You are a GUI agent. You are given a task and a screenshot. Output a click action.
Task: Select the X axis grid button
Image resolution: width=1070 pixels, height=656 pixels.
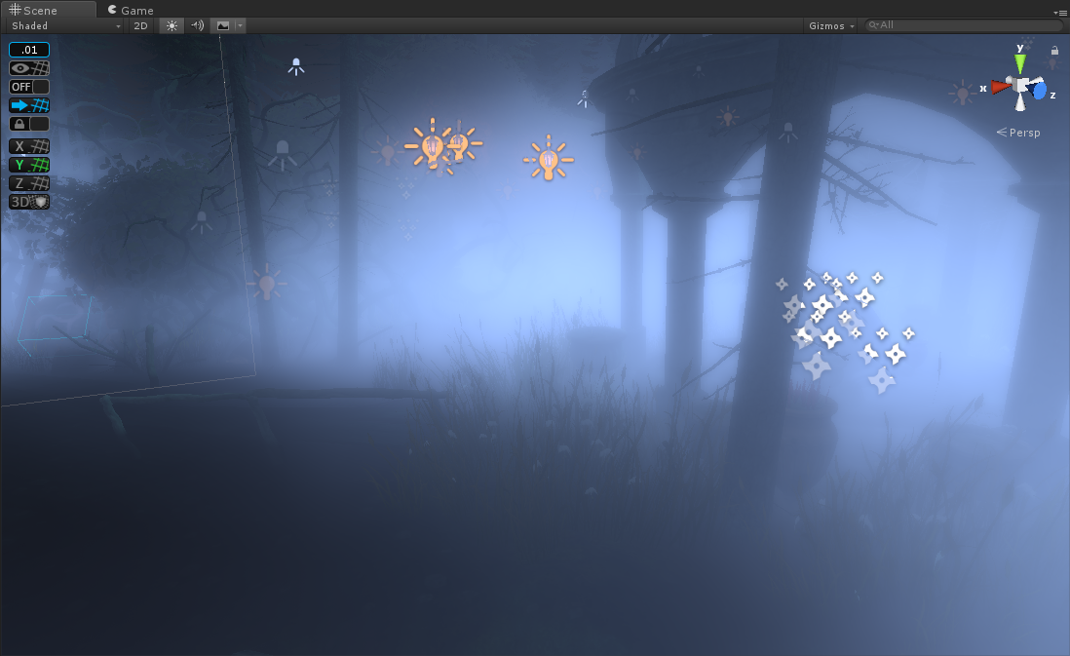[29, 146]
